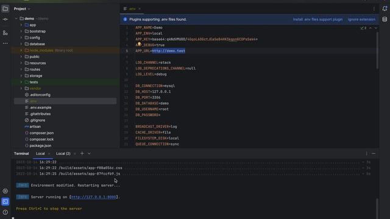Open the Commit tool window icon
Screen dimensions: 390x219
pos(5,19)
